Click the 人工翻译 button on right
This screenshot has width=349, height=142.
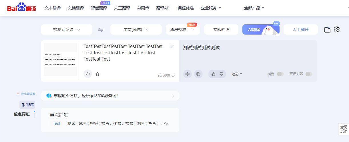pos(301,29)
